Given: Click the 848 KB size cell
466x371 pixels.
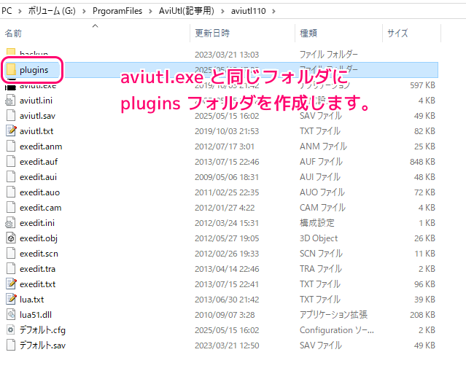Looking at the screenshot, I should pyautogui.click(x=422, y=162).
